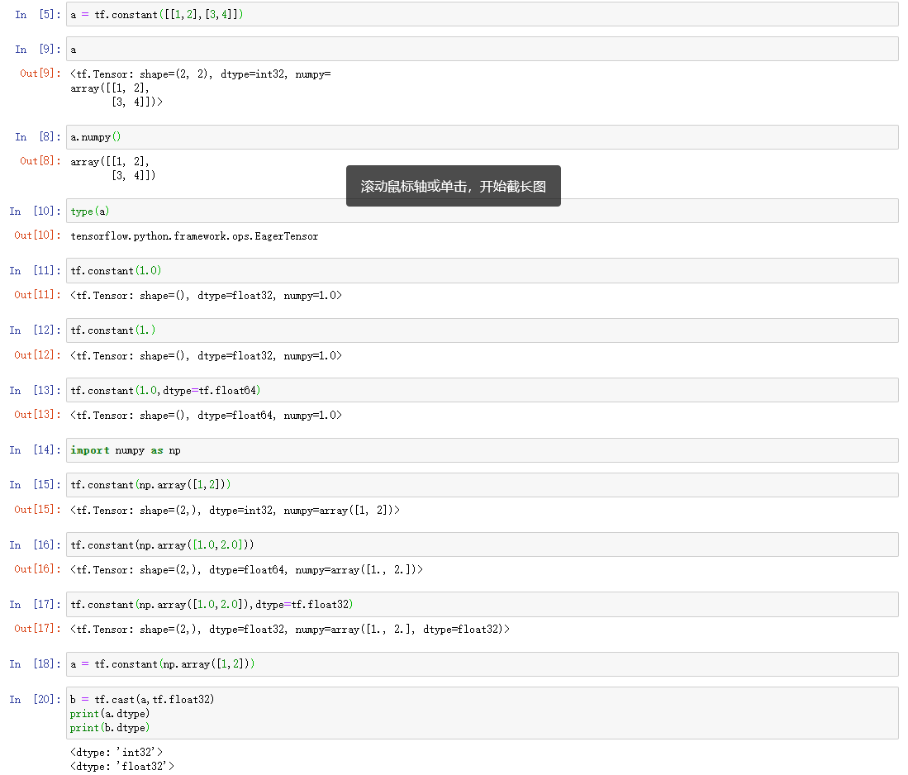Click the 'In [18]:' prompt label

point(35,664)
